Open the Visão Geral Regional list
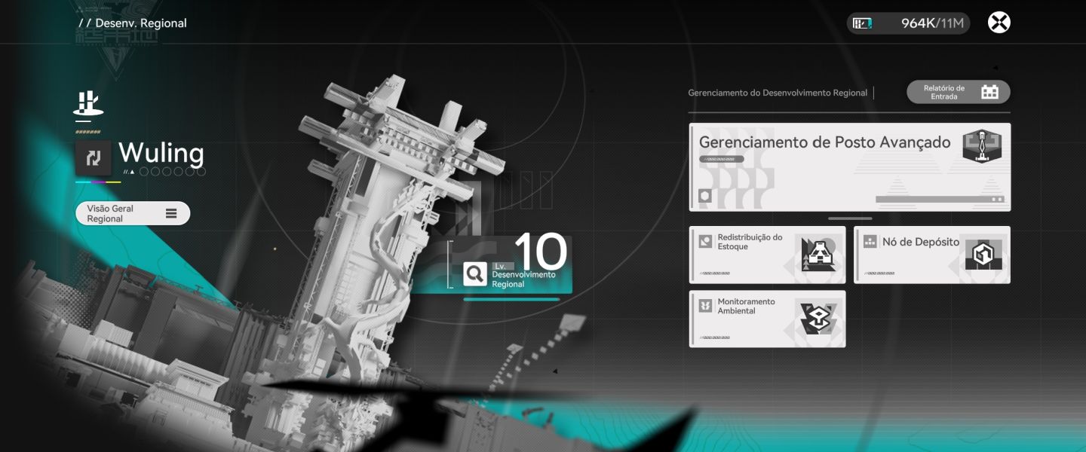The image size is (1086, 452). pos(133,213)
